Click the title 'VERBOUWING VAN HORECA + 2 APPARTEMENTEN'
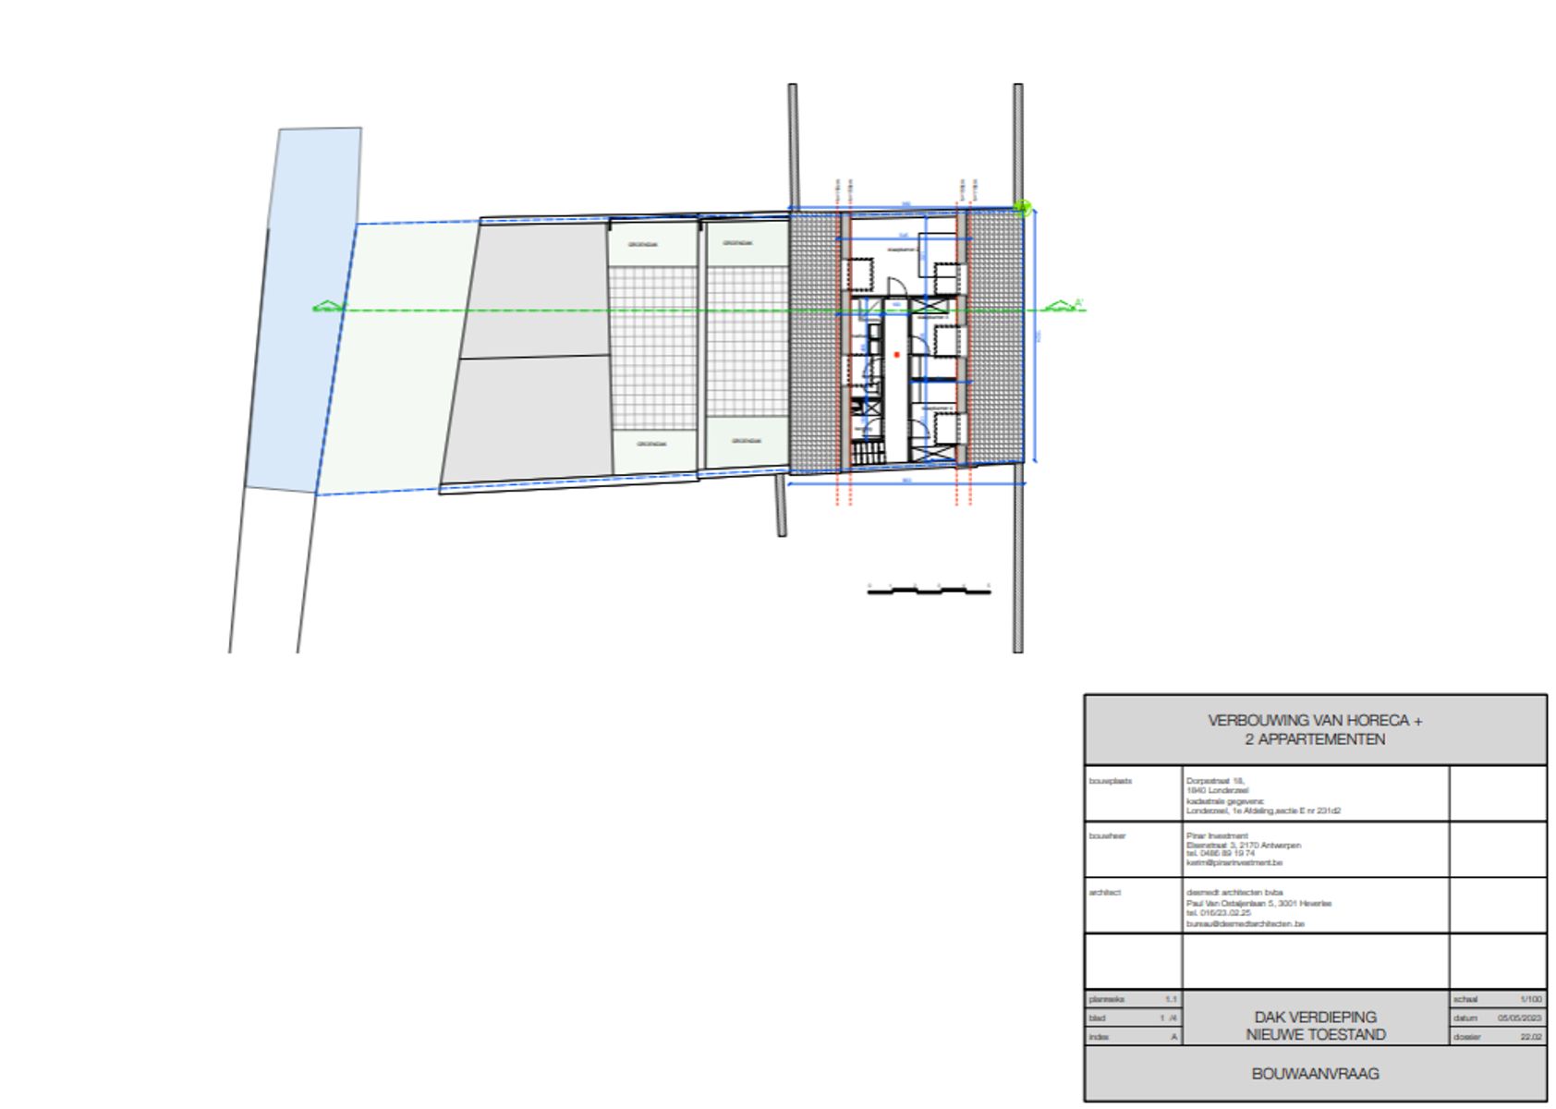Viewport: 1556px width, 1109px height. [1315, 729]
